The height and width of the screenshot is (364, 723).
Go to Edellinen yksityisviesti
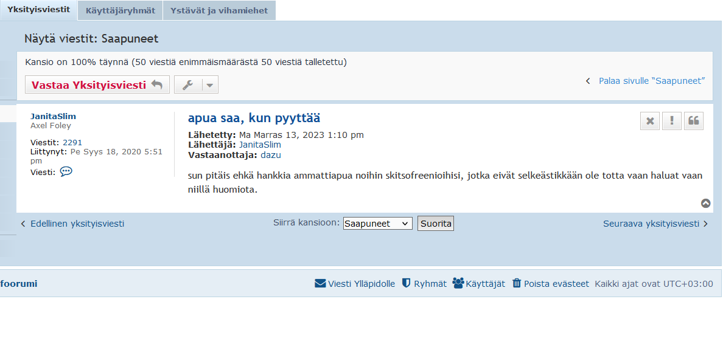coord(77,224)
